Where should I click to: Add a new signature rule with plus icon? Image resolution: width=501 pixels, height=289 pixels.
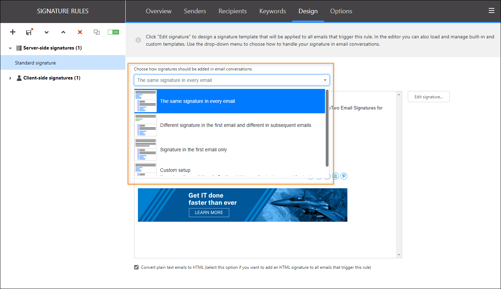pyautogui.click(x=13, y=32)
